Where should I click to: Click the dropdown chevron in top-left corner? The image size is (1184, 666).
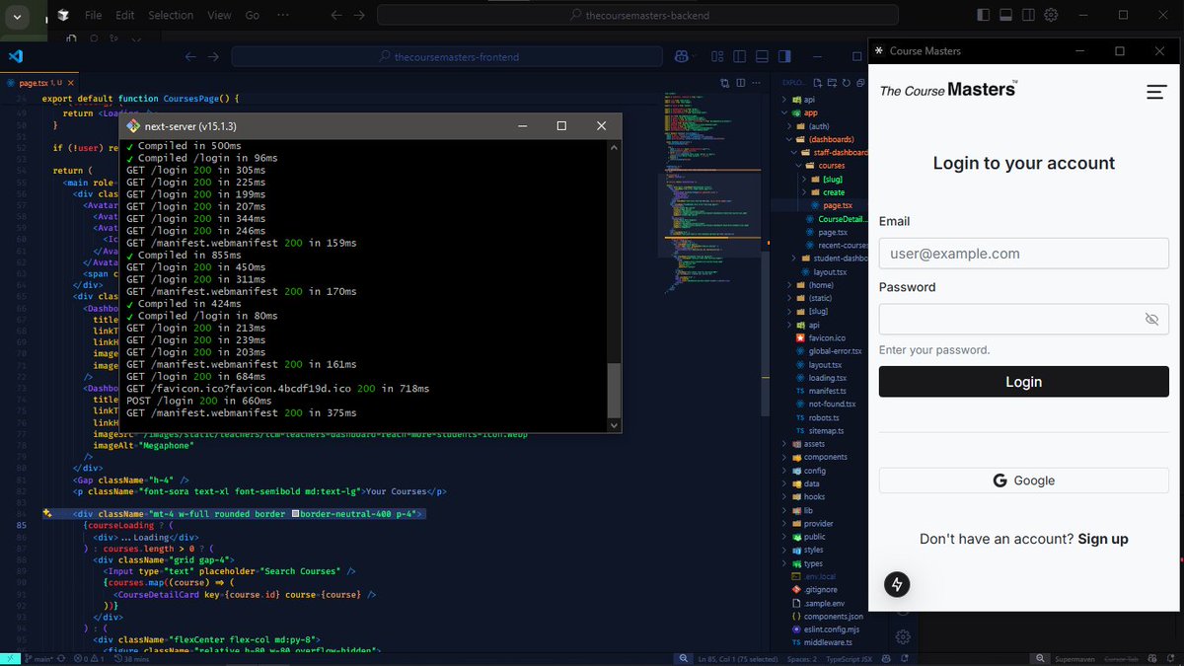point(17,17)
